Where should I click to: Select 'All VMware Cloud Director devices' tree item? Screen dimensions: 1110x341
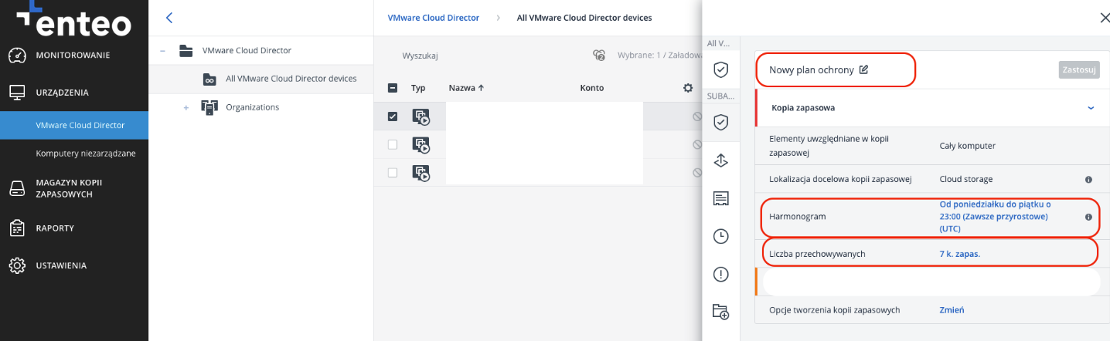coord(291,79)
